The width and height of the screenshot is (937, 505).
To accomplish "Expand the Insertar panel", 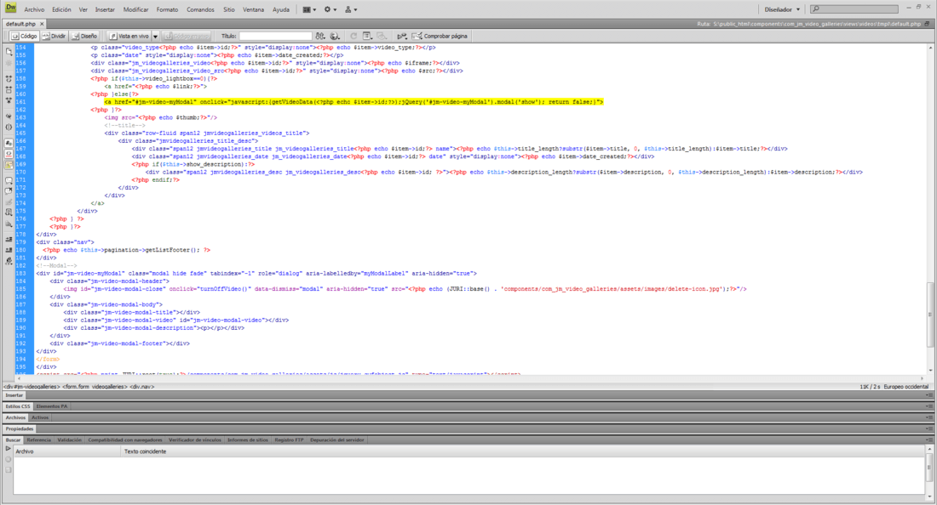I will pyautogui.click(x=14, y=395).
